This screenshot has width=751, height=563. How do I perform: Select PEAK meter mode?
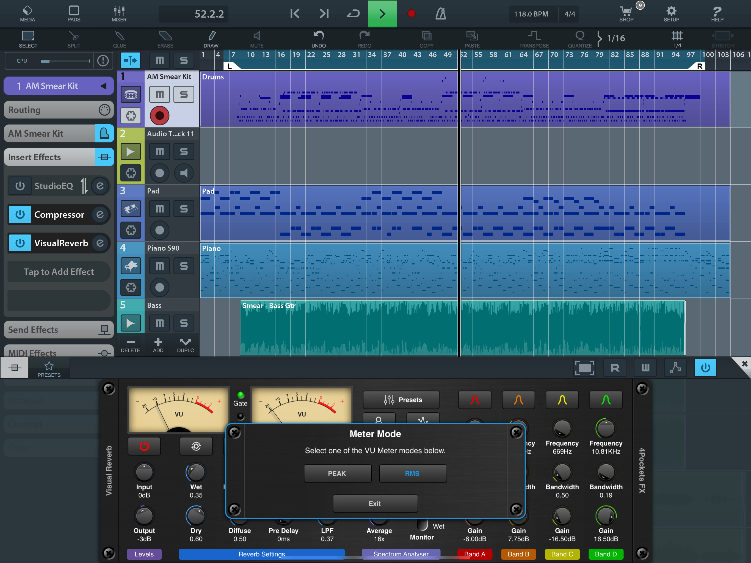[x=337, y=473]
